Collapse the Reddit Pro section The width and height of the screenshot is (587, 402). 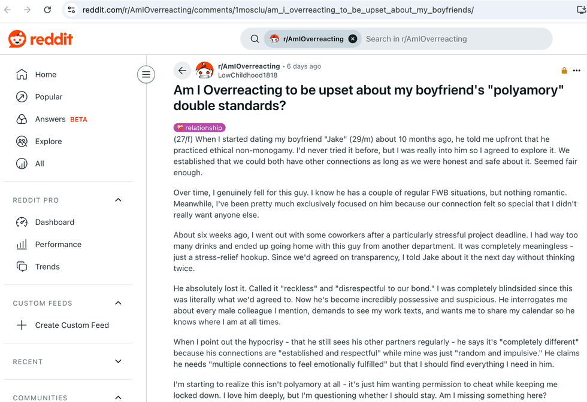pyautogui.click(x=119, y=200)
